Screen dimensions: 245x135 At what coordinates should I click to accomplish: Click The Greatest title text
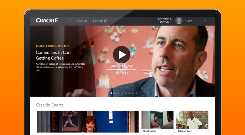tap(149, 131)
